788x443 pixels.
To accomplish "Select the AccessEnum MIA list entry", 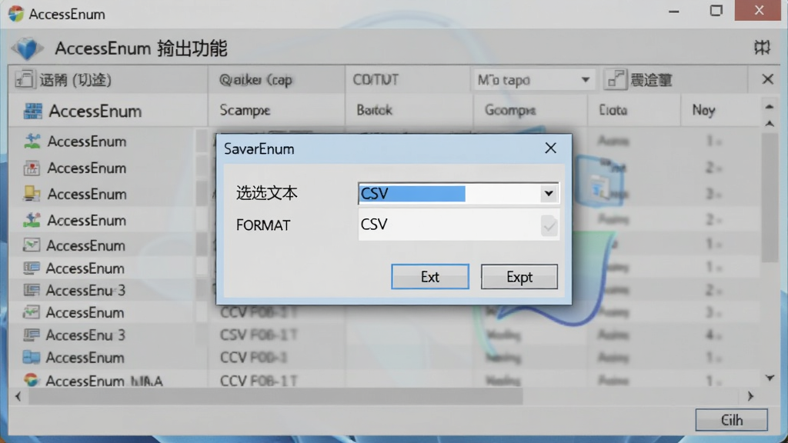I will (104, 381).
